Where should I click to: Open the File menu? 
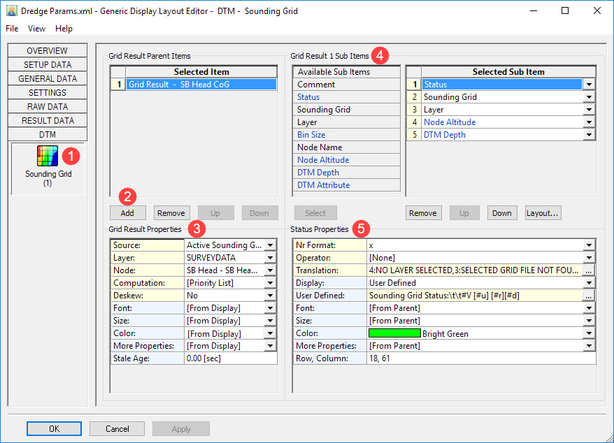tap(12, 29)
